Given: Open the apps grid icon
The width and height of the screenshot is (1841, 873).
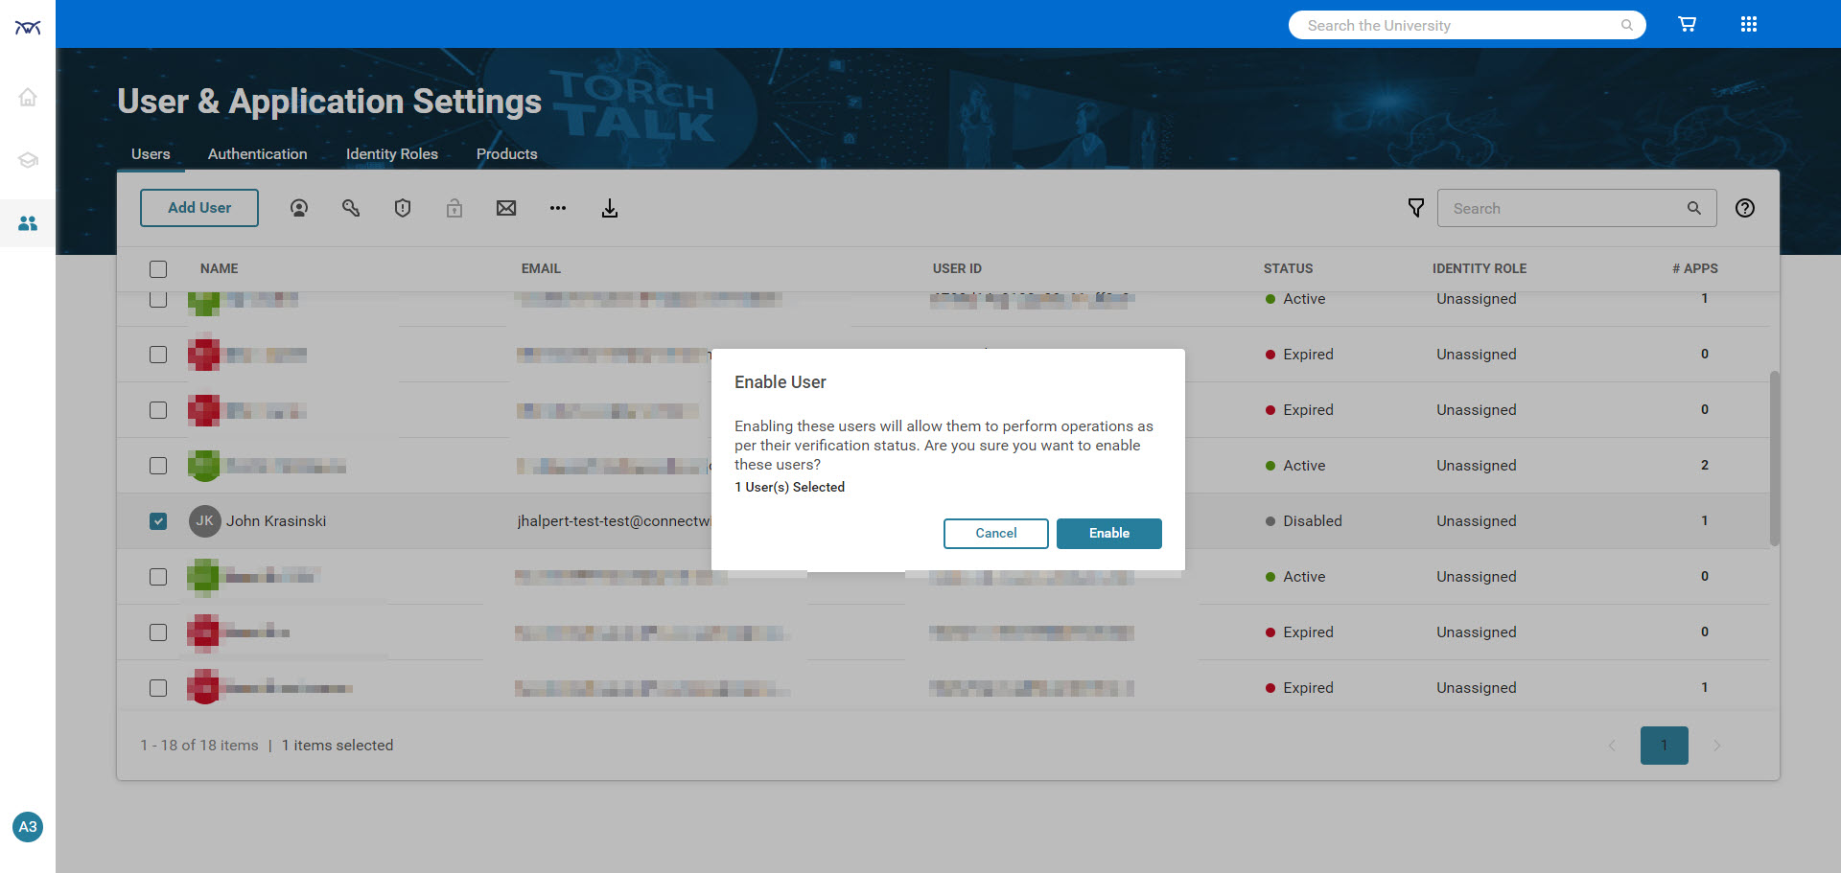Looking at the screenshot, I should pos(1748,25).
